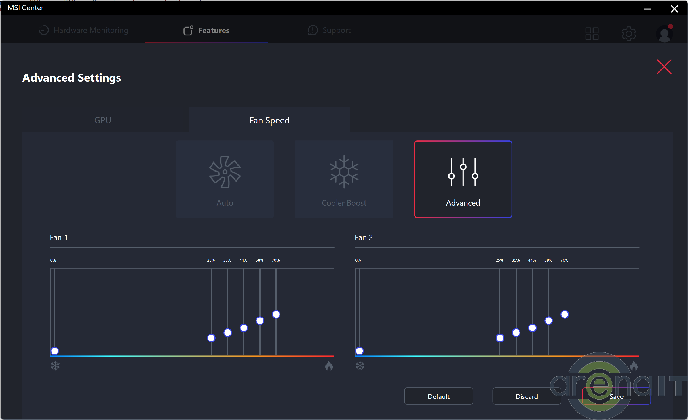
Task: Click Fan 1 70% curve point
Action: tap(276, 314)
